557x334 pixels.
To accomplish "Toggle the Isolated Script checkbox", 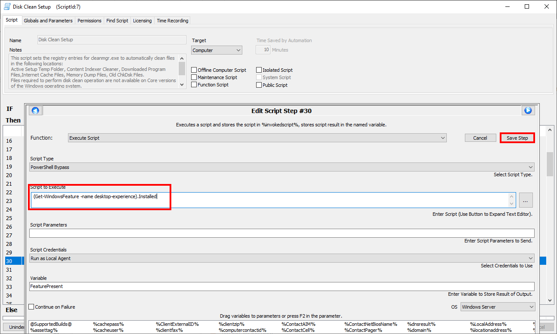I will [x=259, y=70].
